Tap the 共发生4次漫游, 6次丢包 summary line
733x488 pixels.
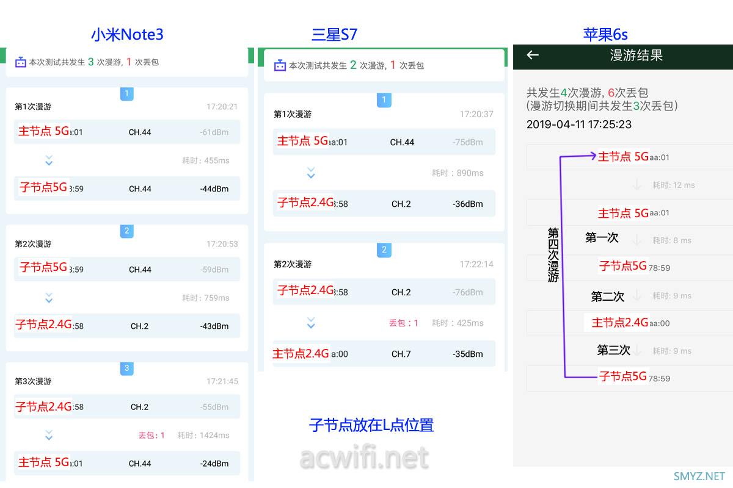click(x=587, y=93)
